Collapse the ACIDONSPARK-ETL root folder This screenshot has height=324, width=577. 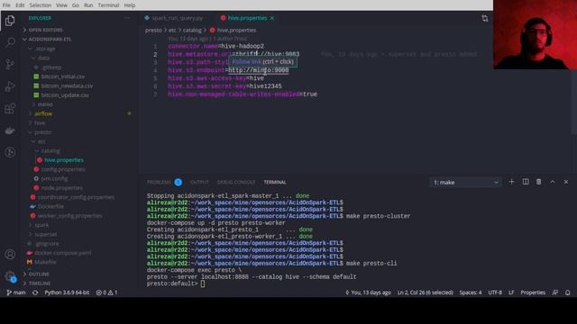[50, 39]
